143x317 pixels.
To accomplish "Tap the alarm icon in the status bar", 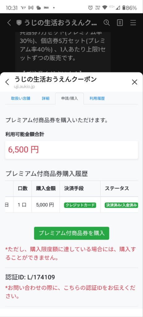I will (x=90, y=8).
